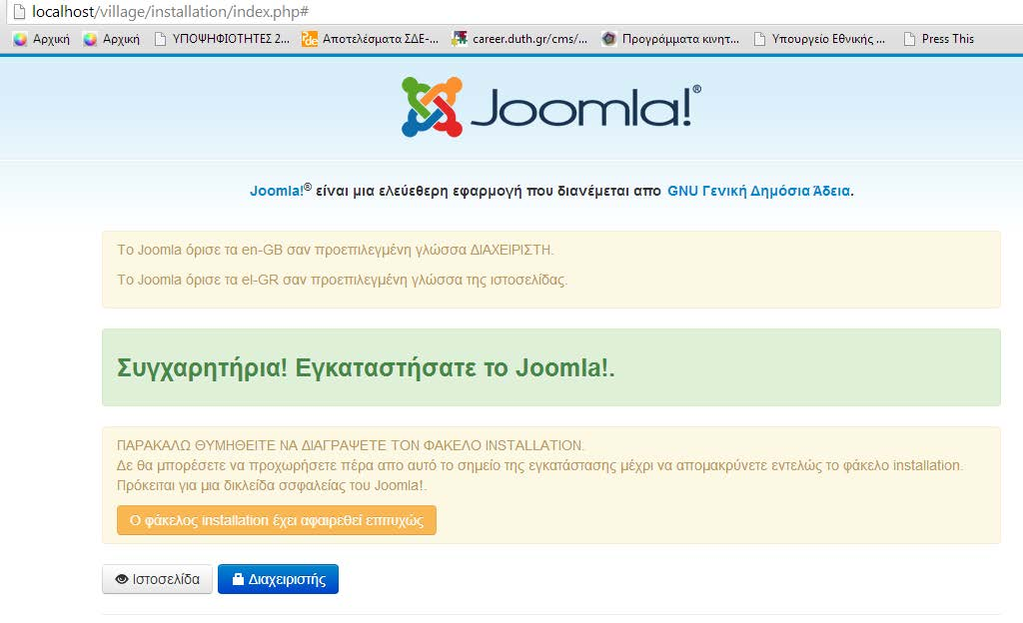
Task: Open GNU Γενική Δημόσια Άδεια link
Action: pyautogui.click(x=759, y=191)
